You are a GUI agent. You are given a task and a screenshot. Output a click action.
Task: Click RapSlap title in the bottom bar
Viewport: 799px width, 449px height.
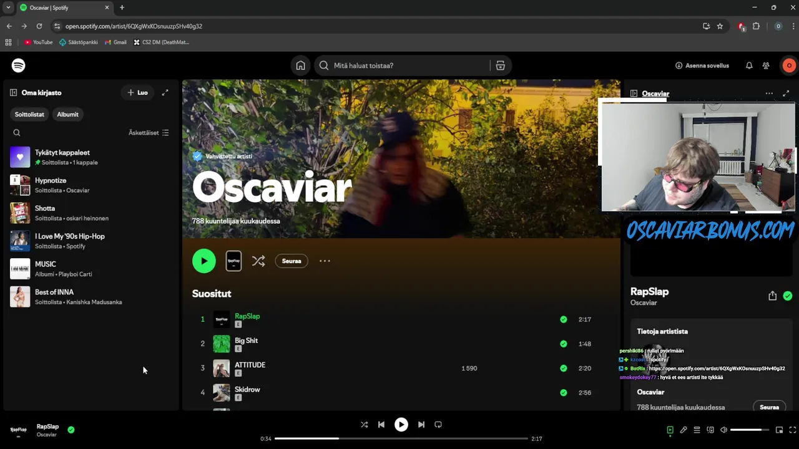click(47, 427)
